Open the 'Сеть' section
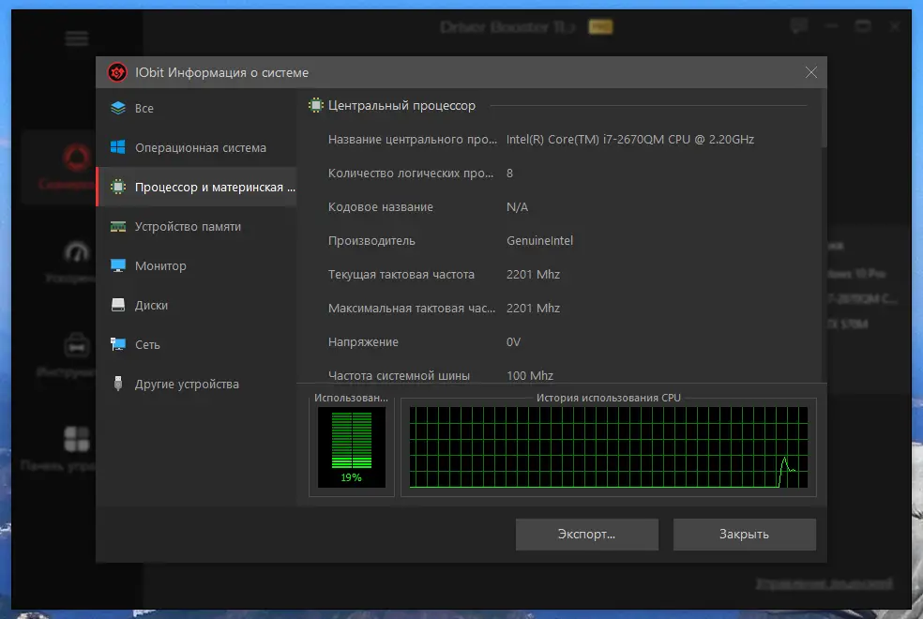Viewport: 923px width, 619px height. (196, 345)
